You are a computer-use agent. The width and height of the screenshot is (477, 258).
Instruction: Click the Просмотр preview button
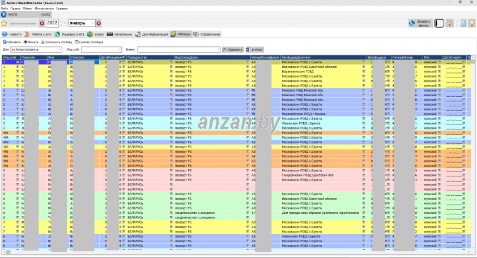[233, 50]
